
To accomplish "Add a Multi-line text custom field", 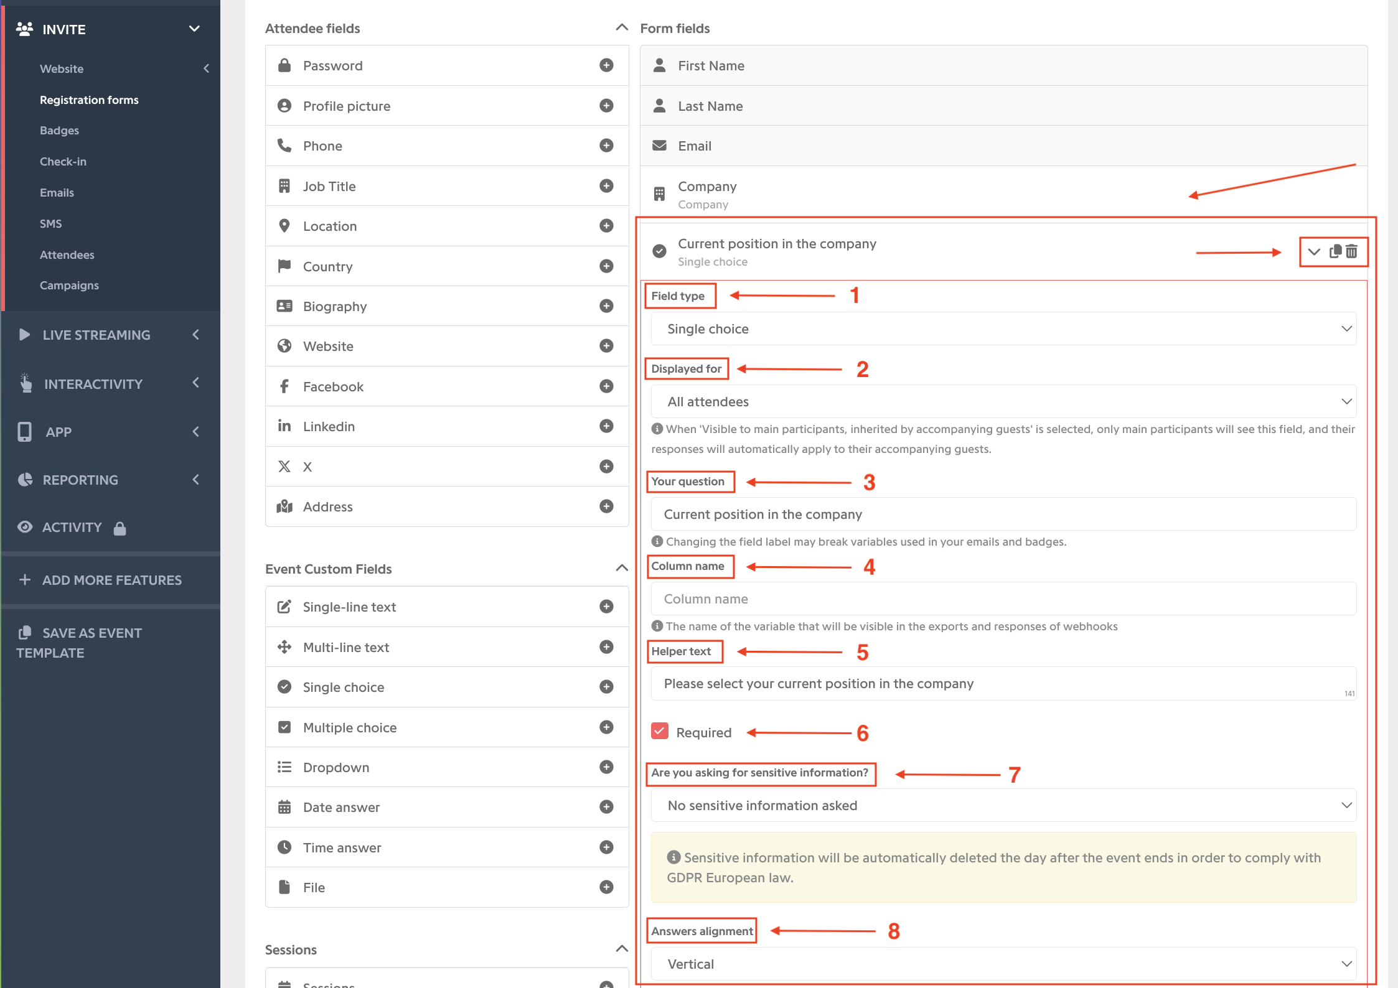I will 606,647.
